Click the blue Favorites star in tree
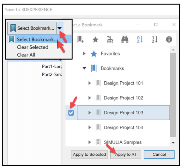The image size is (182, 168). point(94,54)
